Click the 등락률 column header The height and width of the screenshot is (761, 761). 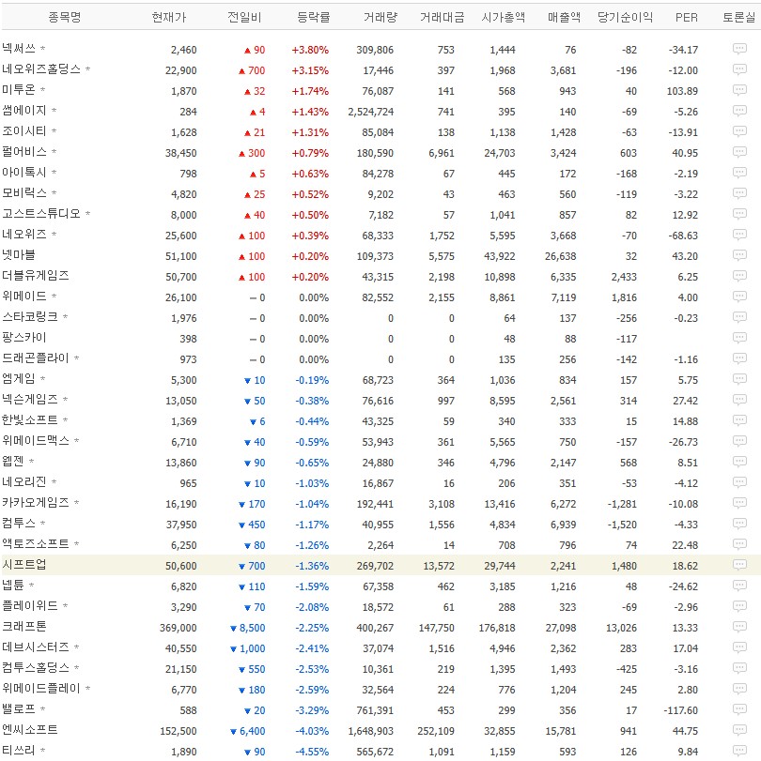click(x=314, y=18)
